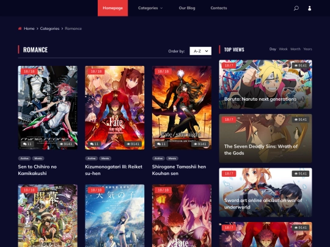The image size is (330, 247).
Task: Filter top views by Years
Action: (307, 49)
